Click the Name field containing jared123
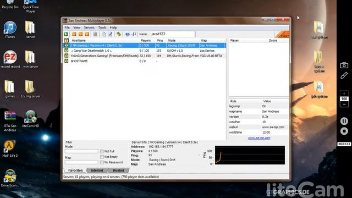The width and height of the screenshot is (352, 198). tap(172, 34)
